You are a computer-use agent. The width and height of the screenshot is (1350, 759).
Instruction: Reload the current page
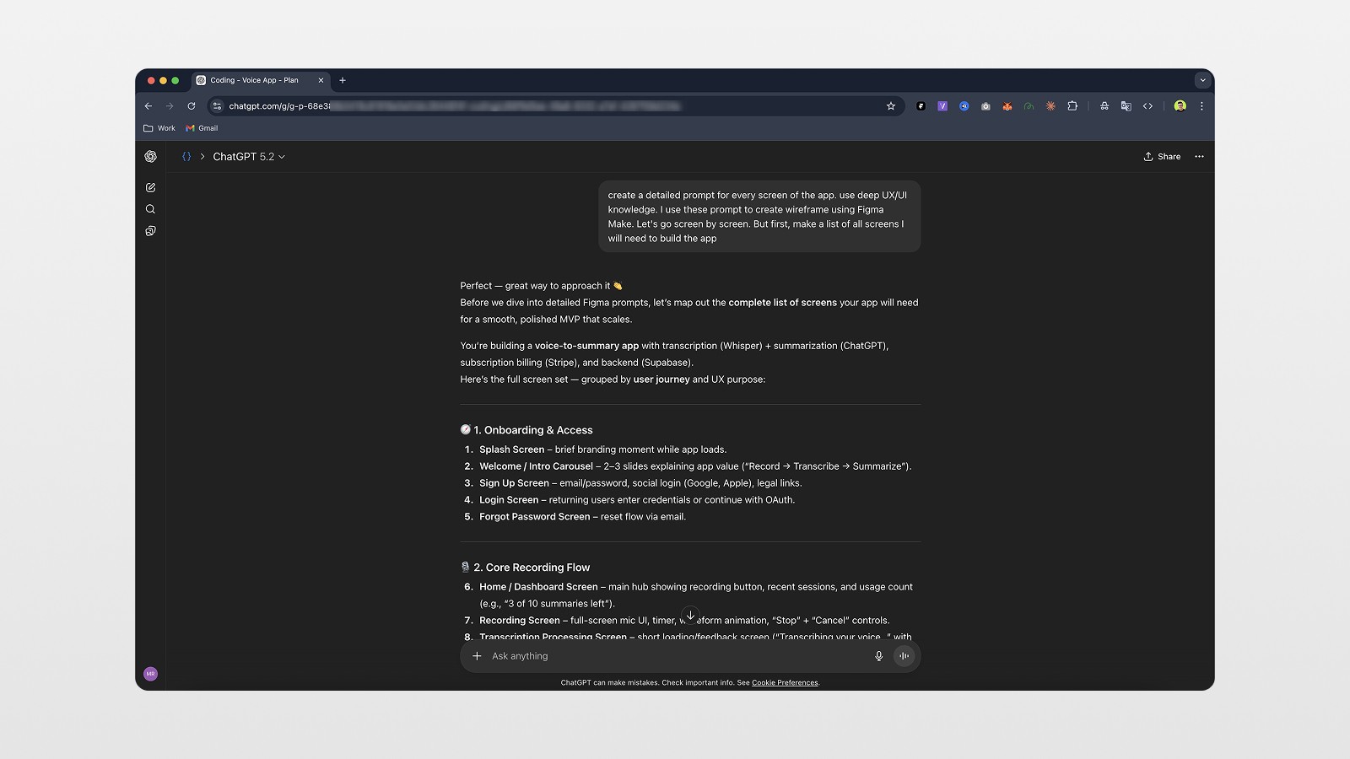[x=192, y=106]
